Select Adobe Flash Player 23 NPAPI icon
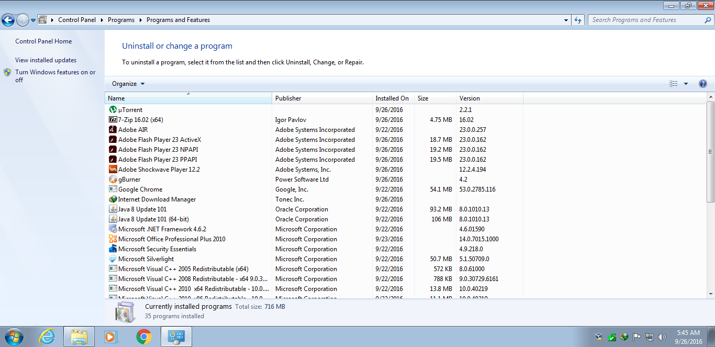The height and width of the screenshot is (347, 715). click(x=113, y=150)
